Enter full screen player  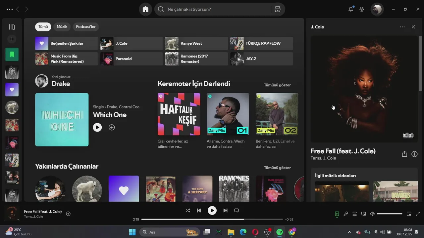point(418,214)
